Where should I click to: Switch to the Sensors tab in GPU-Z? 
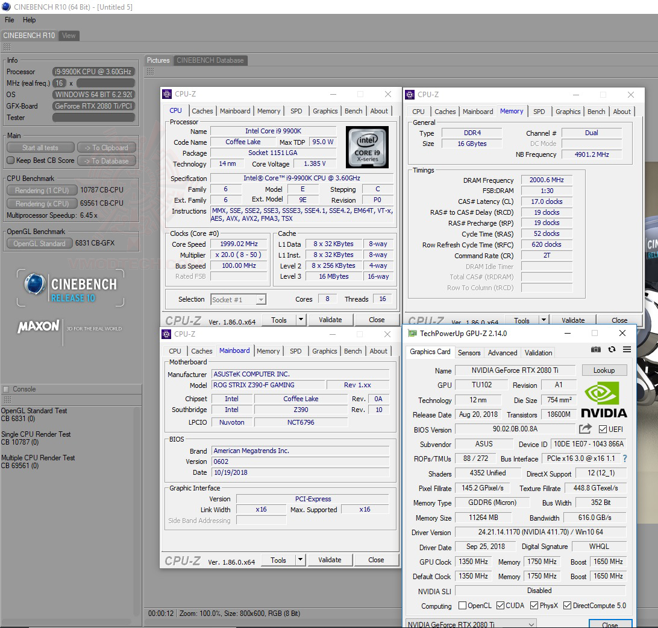(469, 353)
